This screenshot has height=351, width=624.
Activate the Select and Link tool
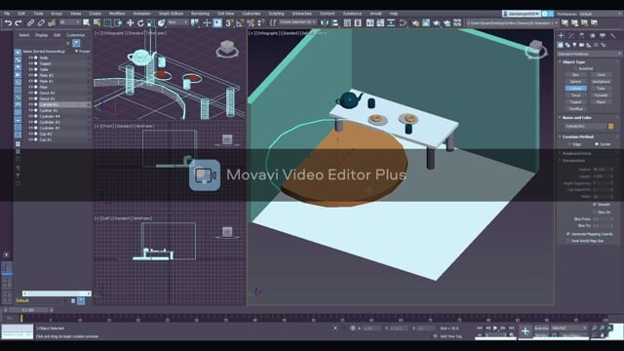tap(30, 23)
